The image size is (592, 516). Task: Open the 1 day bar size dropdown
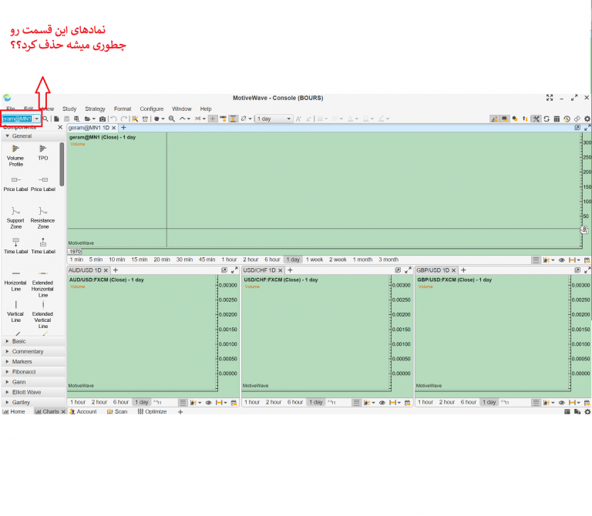(274, 119)
